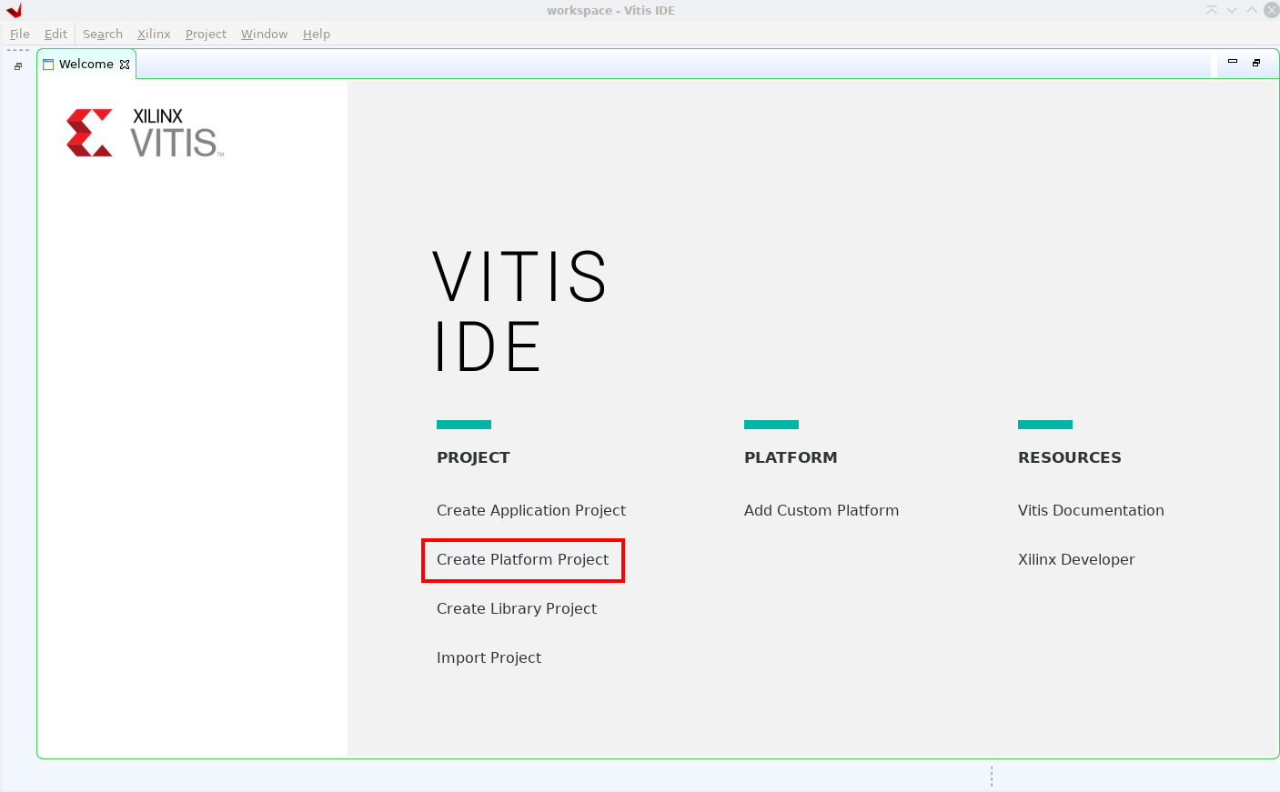Viewport: 1280px width, 792px height.
Task: Click the Xilinx Vitis logo
Action: point(145,133)
